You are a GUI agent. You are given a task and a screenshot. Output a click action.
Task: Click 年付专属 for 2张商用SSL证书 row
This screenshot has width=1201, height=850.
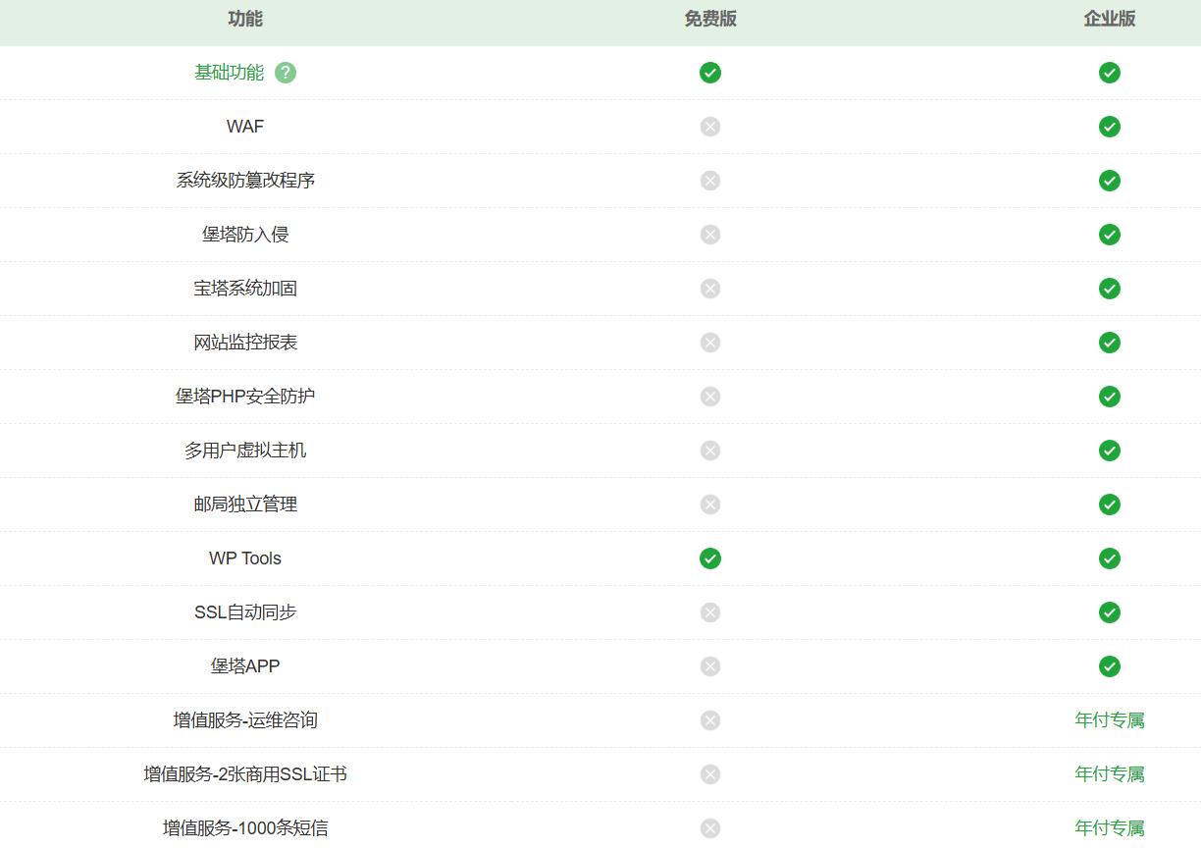pyautogui.click(x=1110, y=774)
